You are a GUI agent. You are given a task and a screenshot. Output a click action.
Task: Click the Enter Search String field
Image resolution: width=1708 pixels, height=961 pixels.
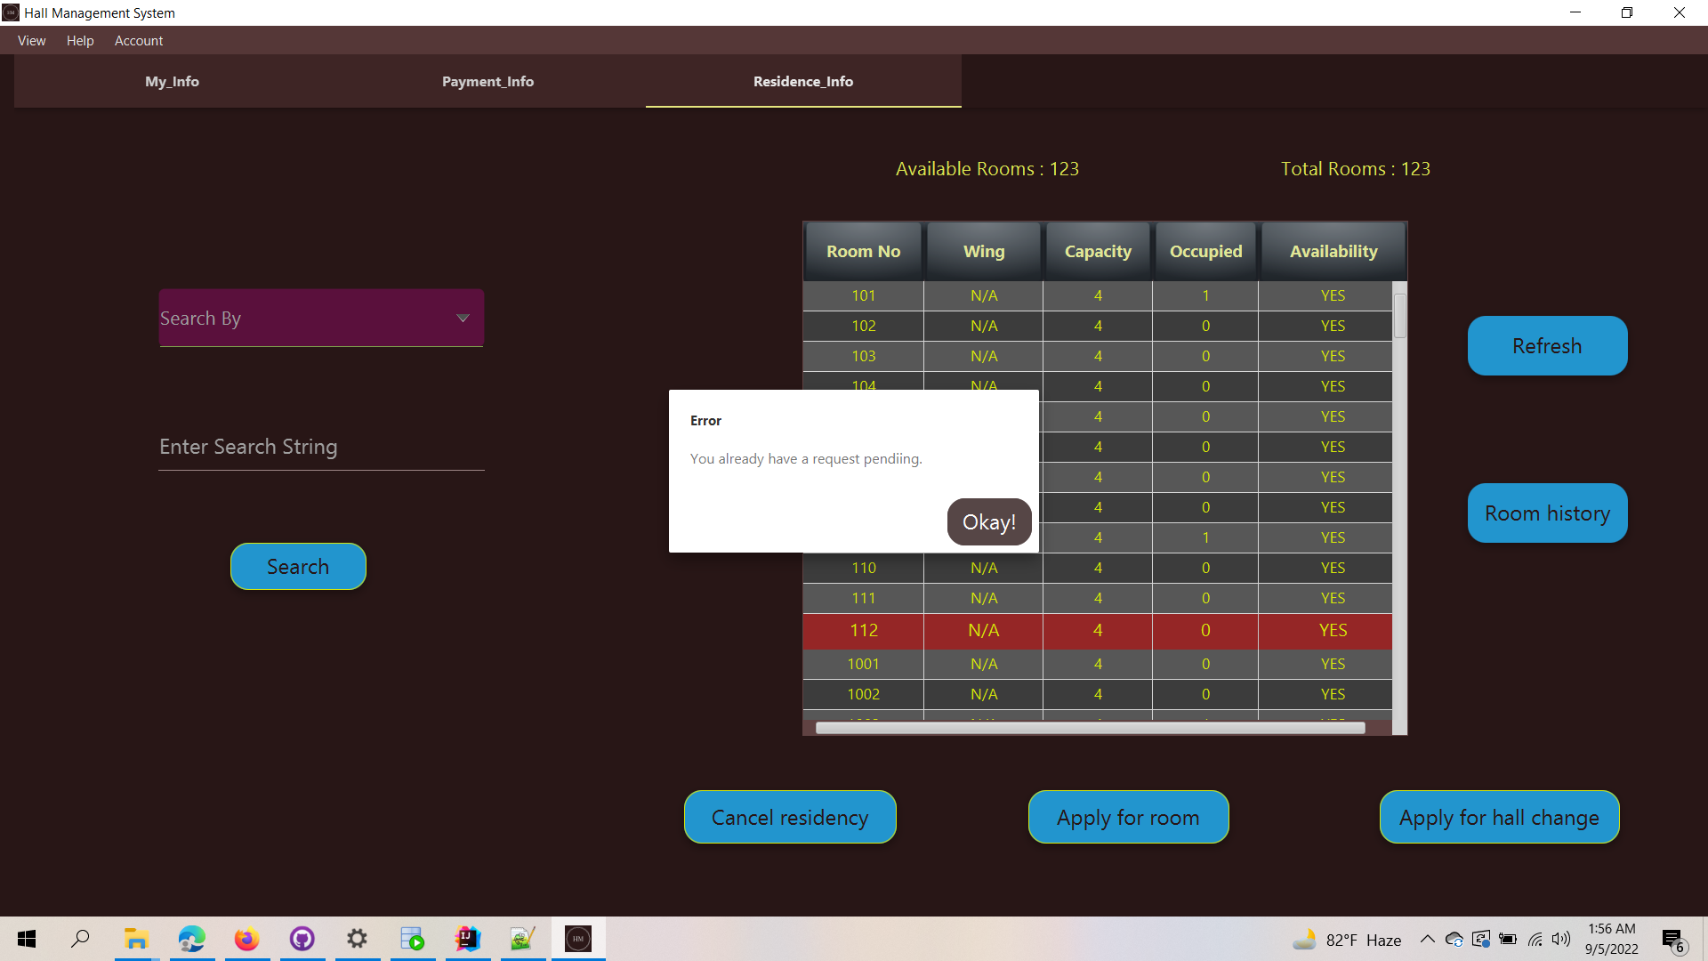(x=320, y=446)
